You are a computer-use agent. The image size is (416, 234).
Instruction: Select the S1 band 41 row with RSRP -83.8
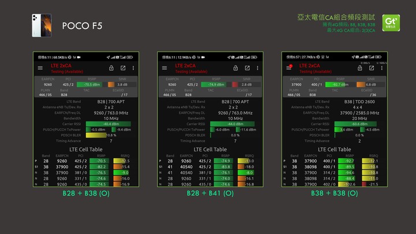[210, 167]
